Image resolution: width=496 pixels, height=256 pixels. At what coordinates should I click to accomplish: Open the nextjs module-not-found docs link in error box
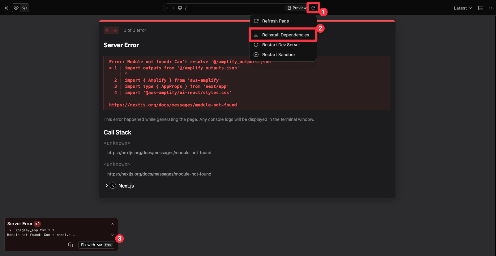173,105
